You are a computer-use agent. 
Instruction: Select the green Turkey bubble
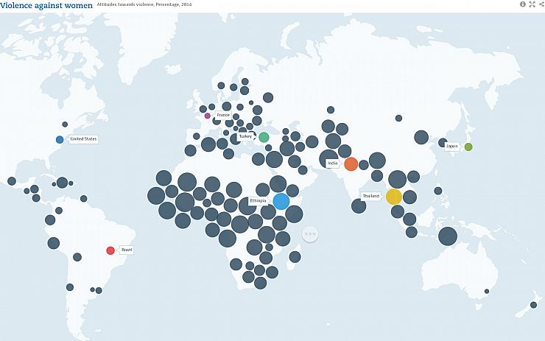264,137
